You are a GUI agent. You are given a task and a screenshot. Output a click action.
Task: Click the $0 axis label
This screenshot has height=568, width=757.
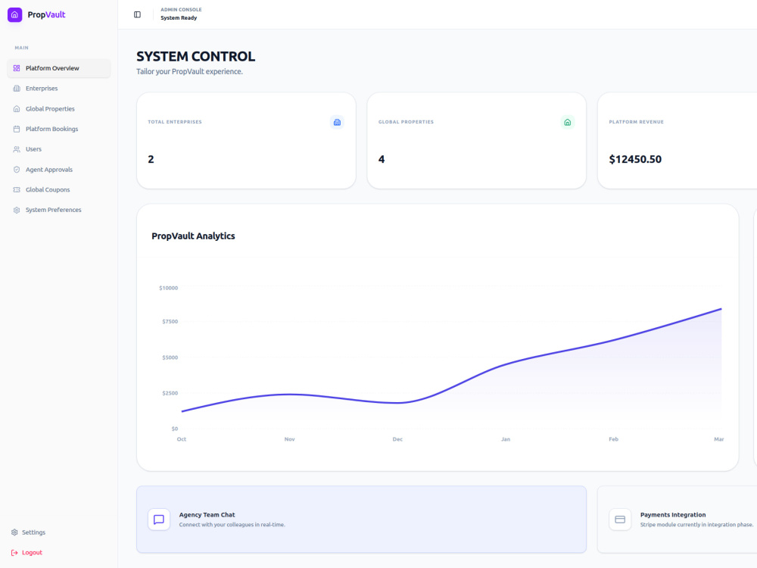click(175, 429)
